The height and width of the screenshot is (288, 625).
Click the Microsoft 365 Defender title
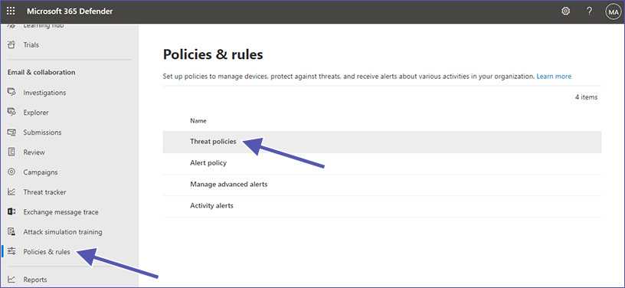pyautogui.click(x=70, y=11)
